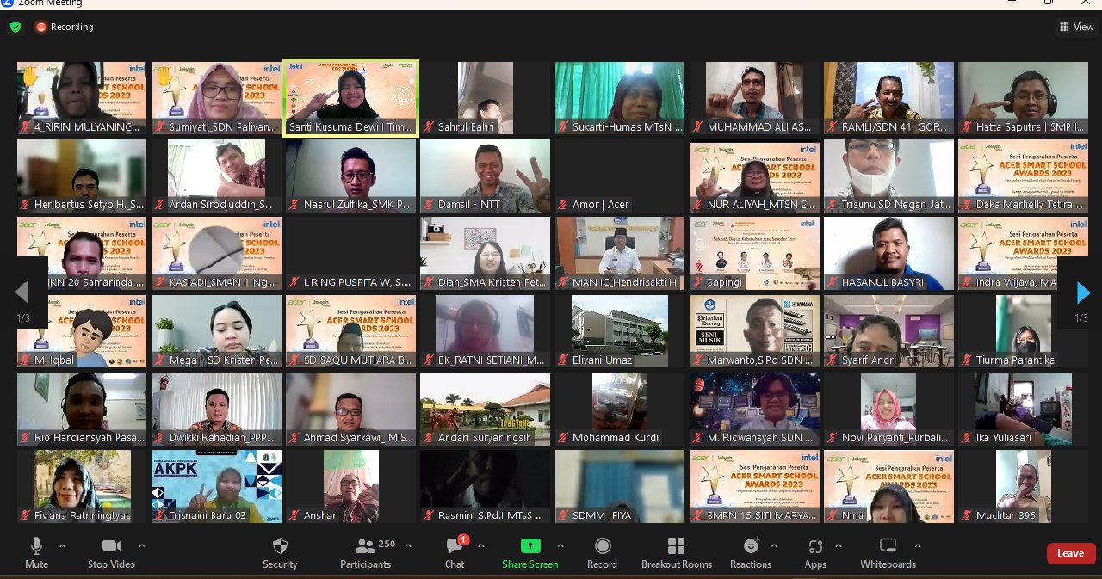Open Reactions menu
This screenshot has width=1102, height=579.
(x=751, y=553)
